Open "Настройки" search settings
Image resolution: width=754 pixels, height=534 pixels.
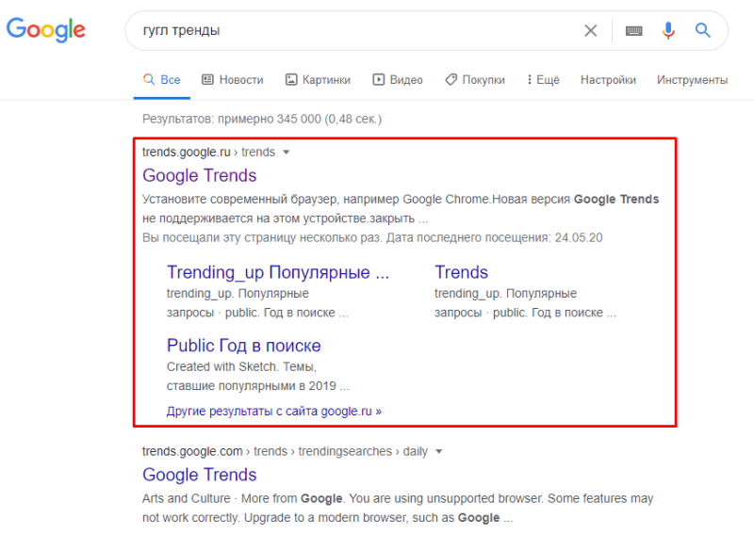click(x=608, y=80)
